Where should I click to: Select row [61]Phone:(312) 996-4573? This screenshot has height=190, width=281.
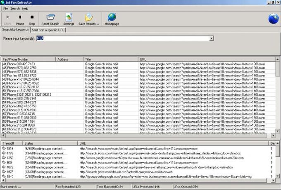[138, 129]
